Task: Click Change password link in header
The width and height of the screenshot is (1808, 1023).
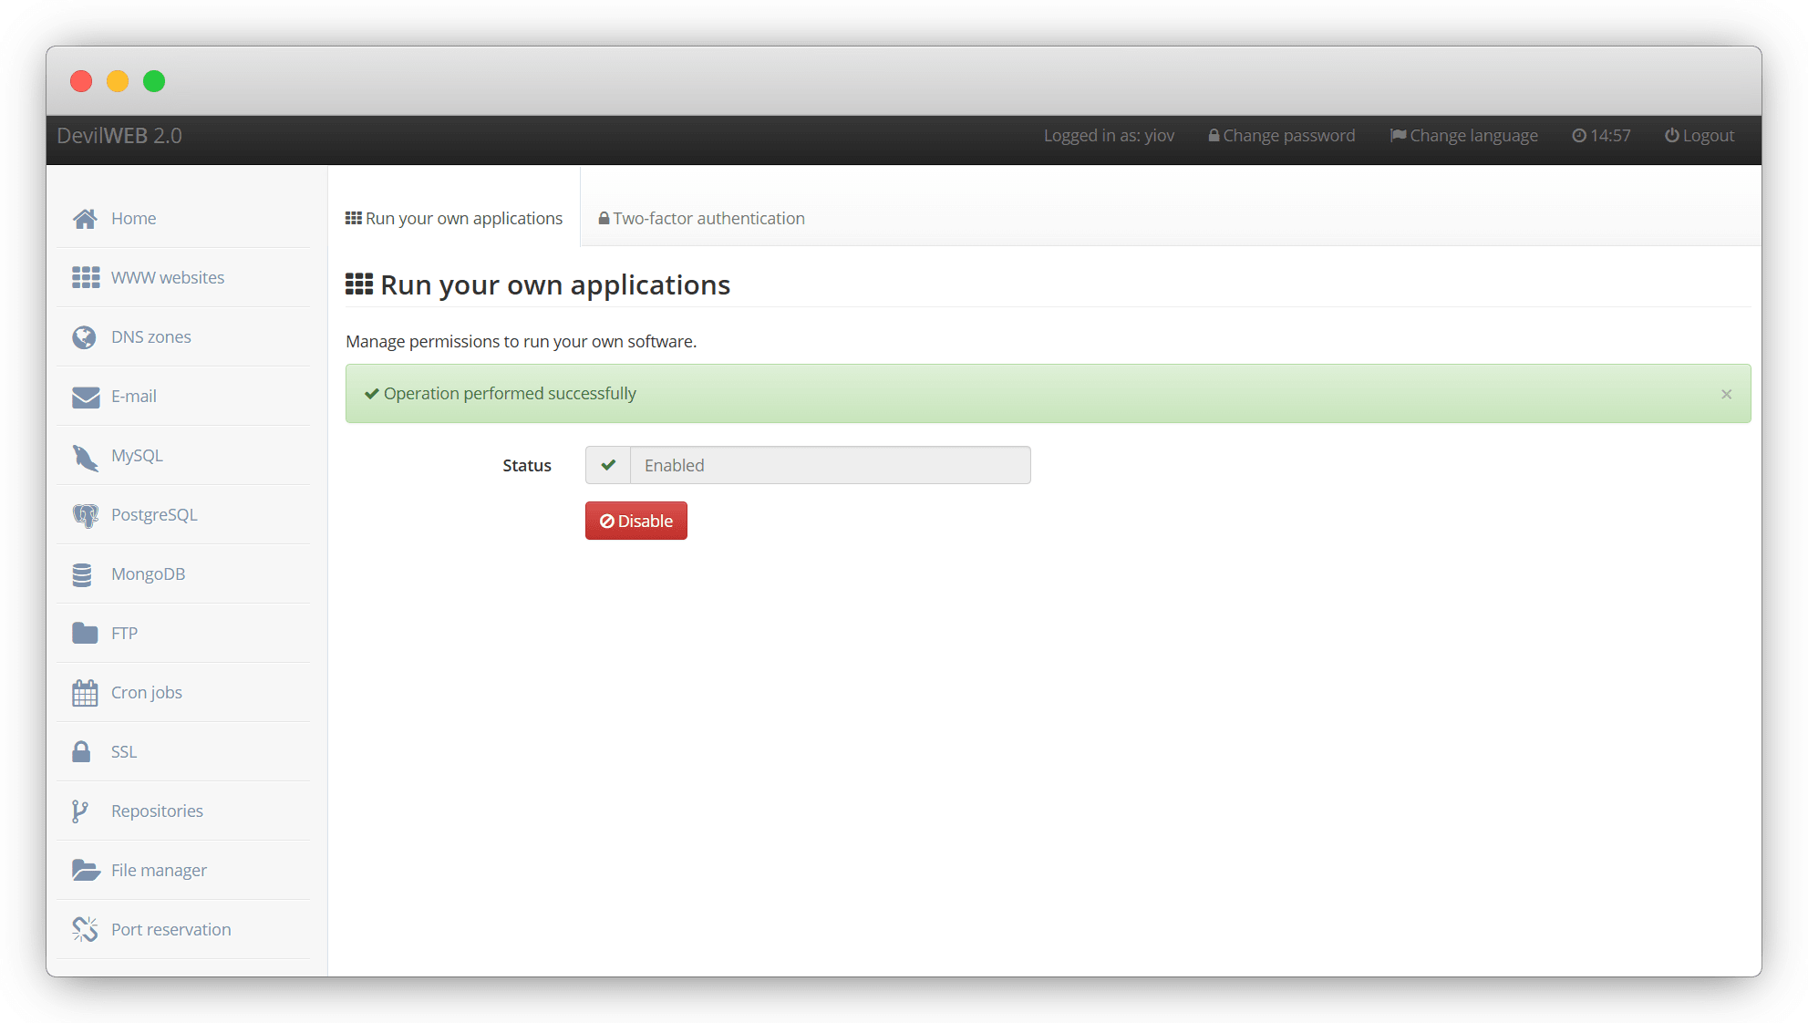Action: [x=1281, y=136]
